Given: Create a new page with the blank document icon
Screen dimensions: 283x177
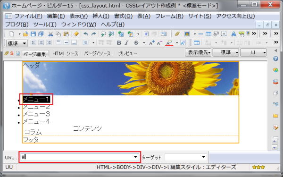Looking at the screenshot, I should [x=12, y=34].
